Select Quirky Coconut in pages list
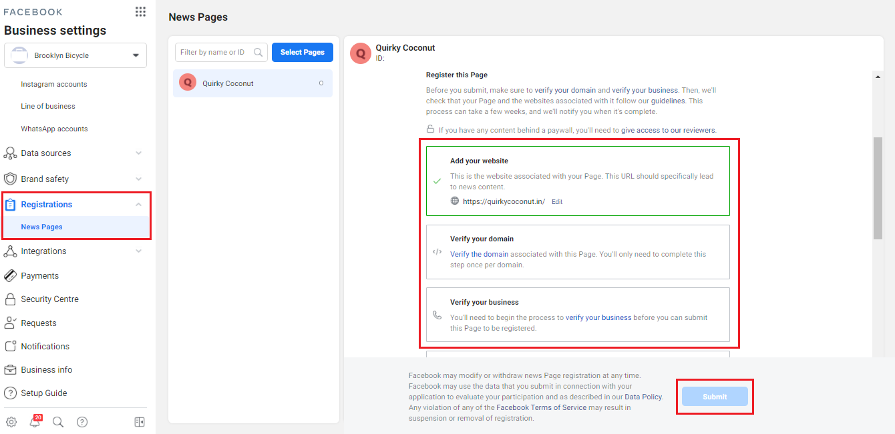The height and width of the screenshot is (434, 895). tap(252, 83)
